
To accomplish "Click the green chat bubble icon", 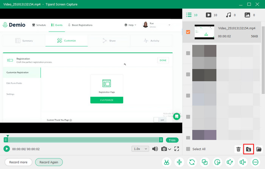I will [177, 116].
